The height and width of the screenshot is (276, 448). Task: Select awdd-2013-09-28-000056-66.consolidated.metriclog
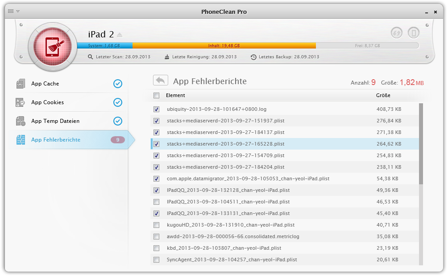click(x=233, y=237)
